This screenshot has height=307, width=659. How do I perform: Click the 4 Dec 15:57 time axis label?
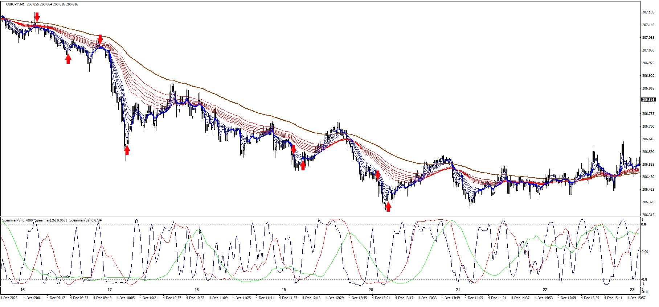637,298
